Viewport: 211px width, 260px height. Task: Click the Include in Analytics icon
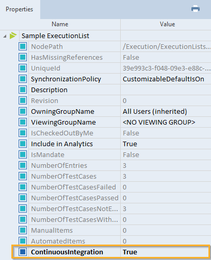pyautogui.click(x=23, y=144)
